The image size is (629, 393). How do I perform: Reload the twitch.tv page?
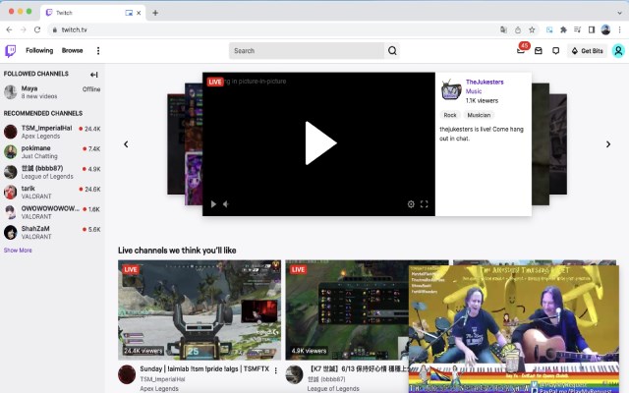[x=37, y=29]
